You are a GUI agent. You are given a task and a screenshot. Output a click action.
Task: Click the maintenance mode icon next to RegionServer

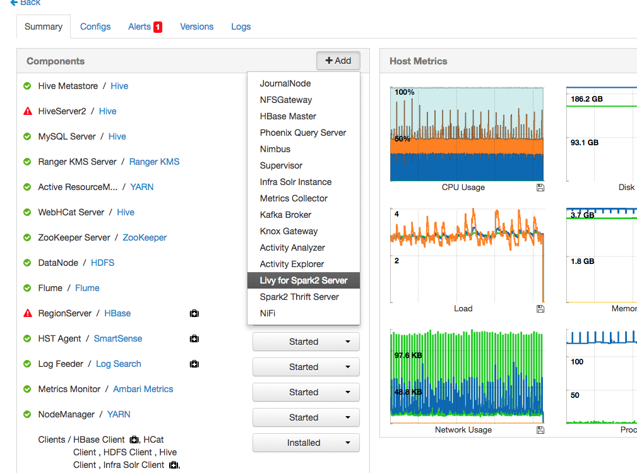[x=194, y=313]
